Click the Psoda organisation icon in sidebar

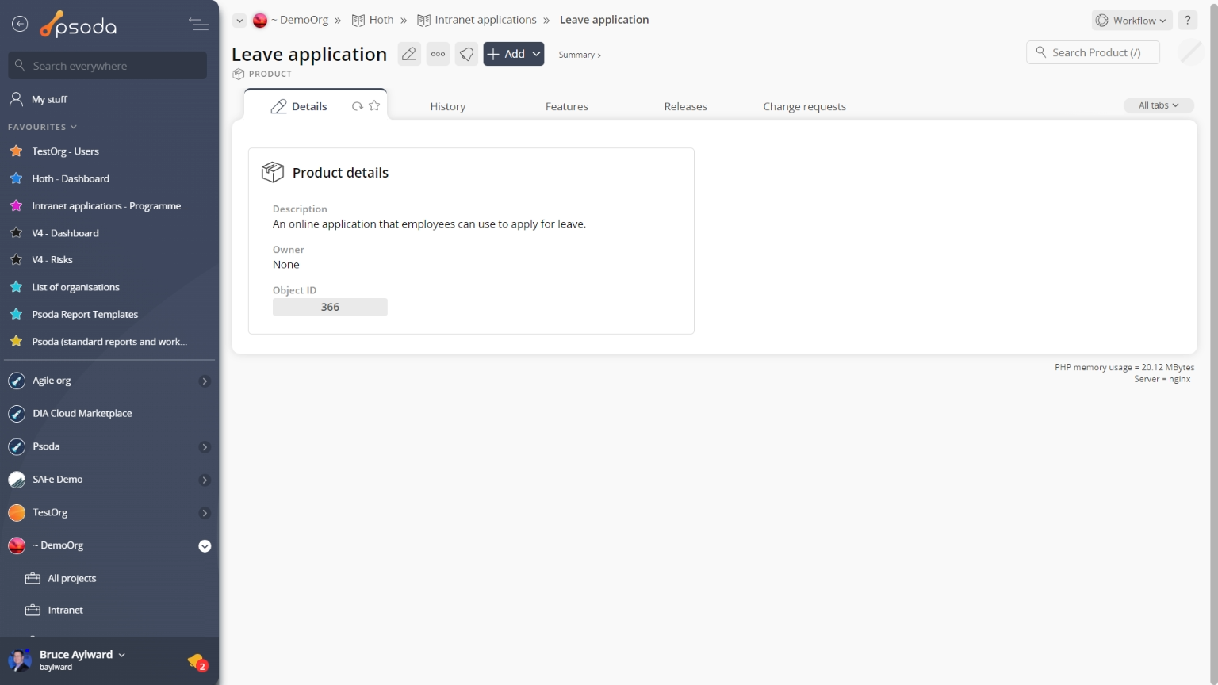click(17, 447)
